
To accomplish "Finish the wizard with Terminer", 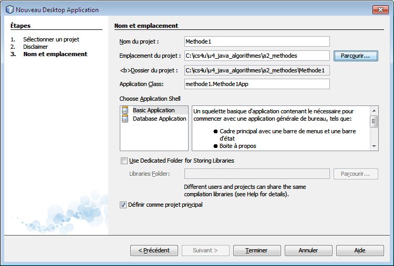I will click(x=257, y=250).
